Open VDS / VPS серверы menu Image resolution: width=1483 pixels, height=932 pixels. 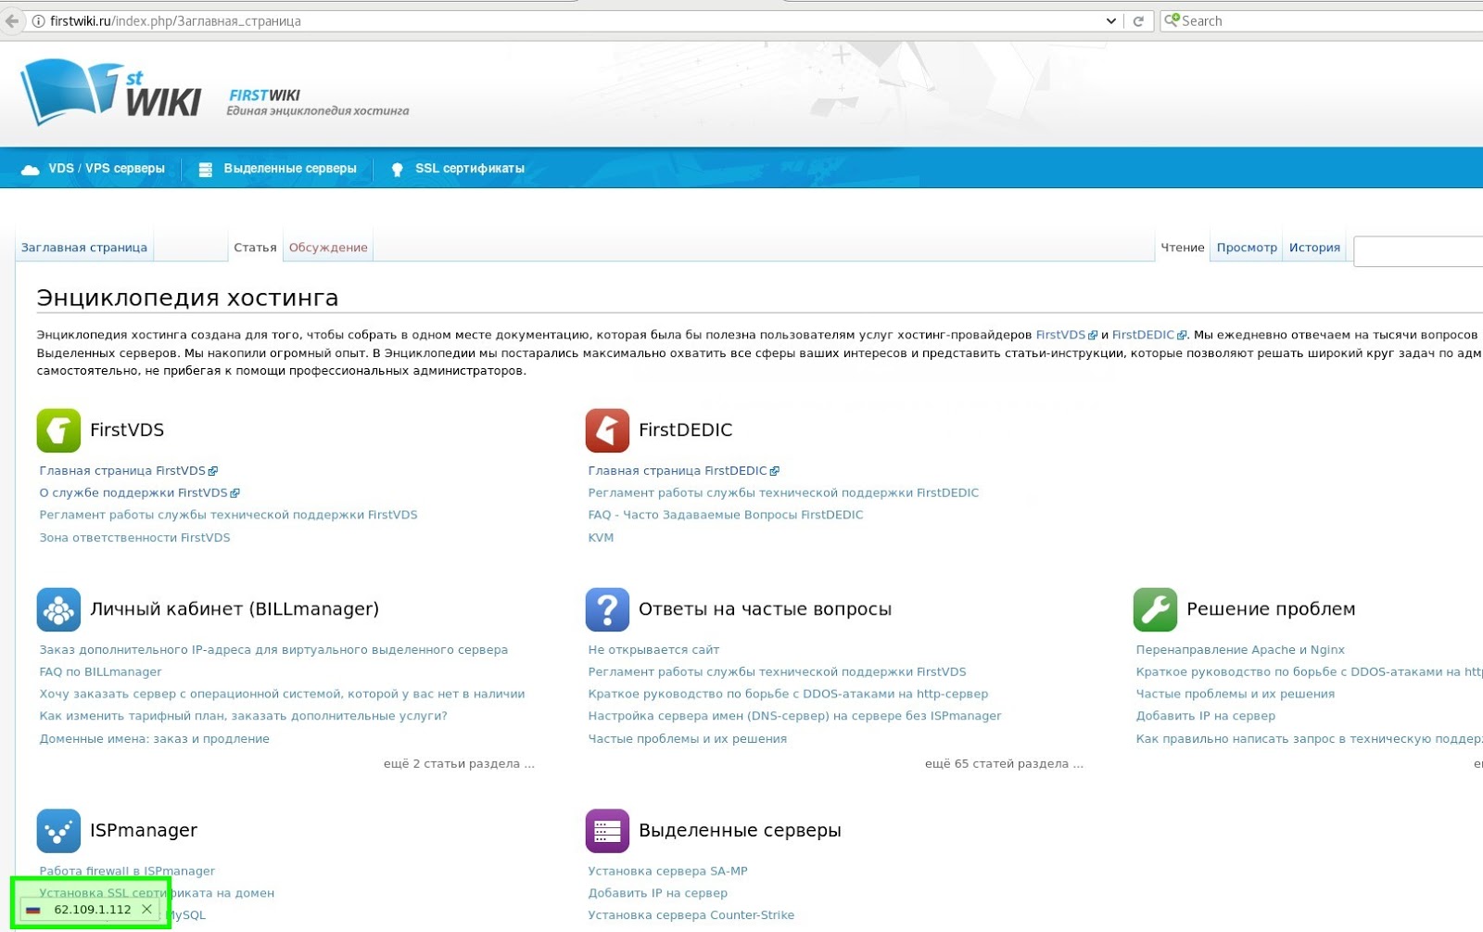107,169
